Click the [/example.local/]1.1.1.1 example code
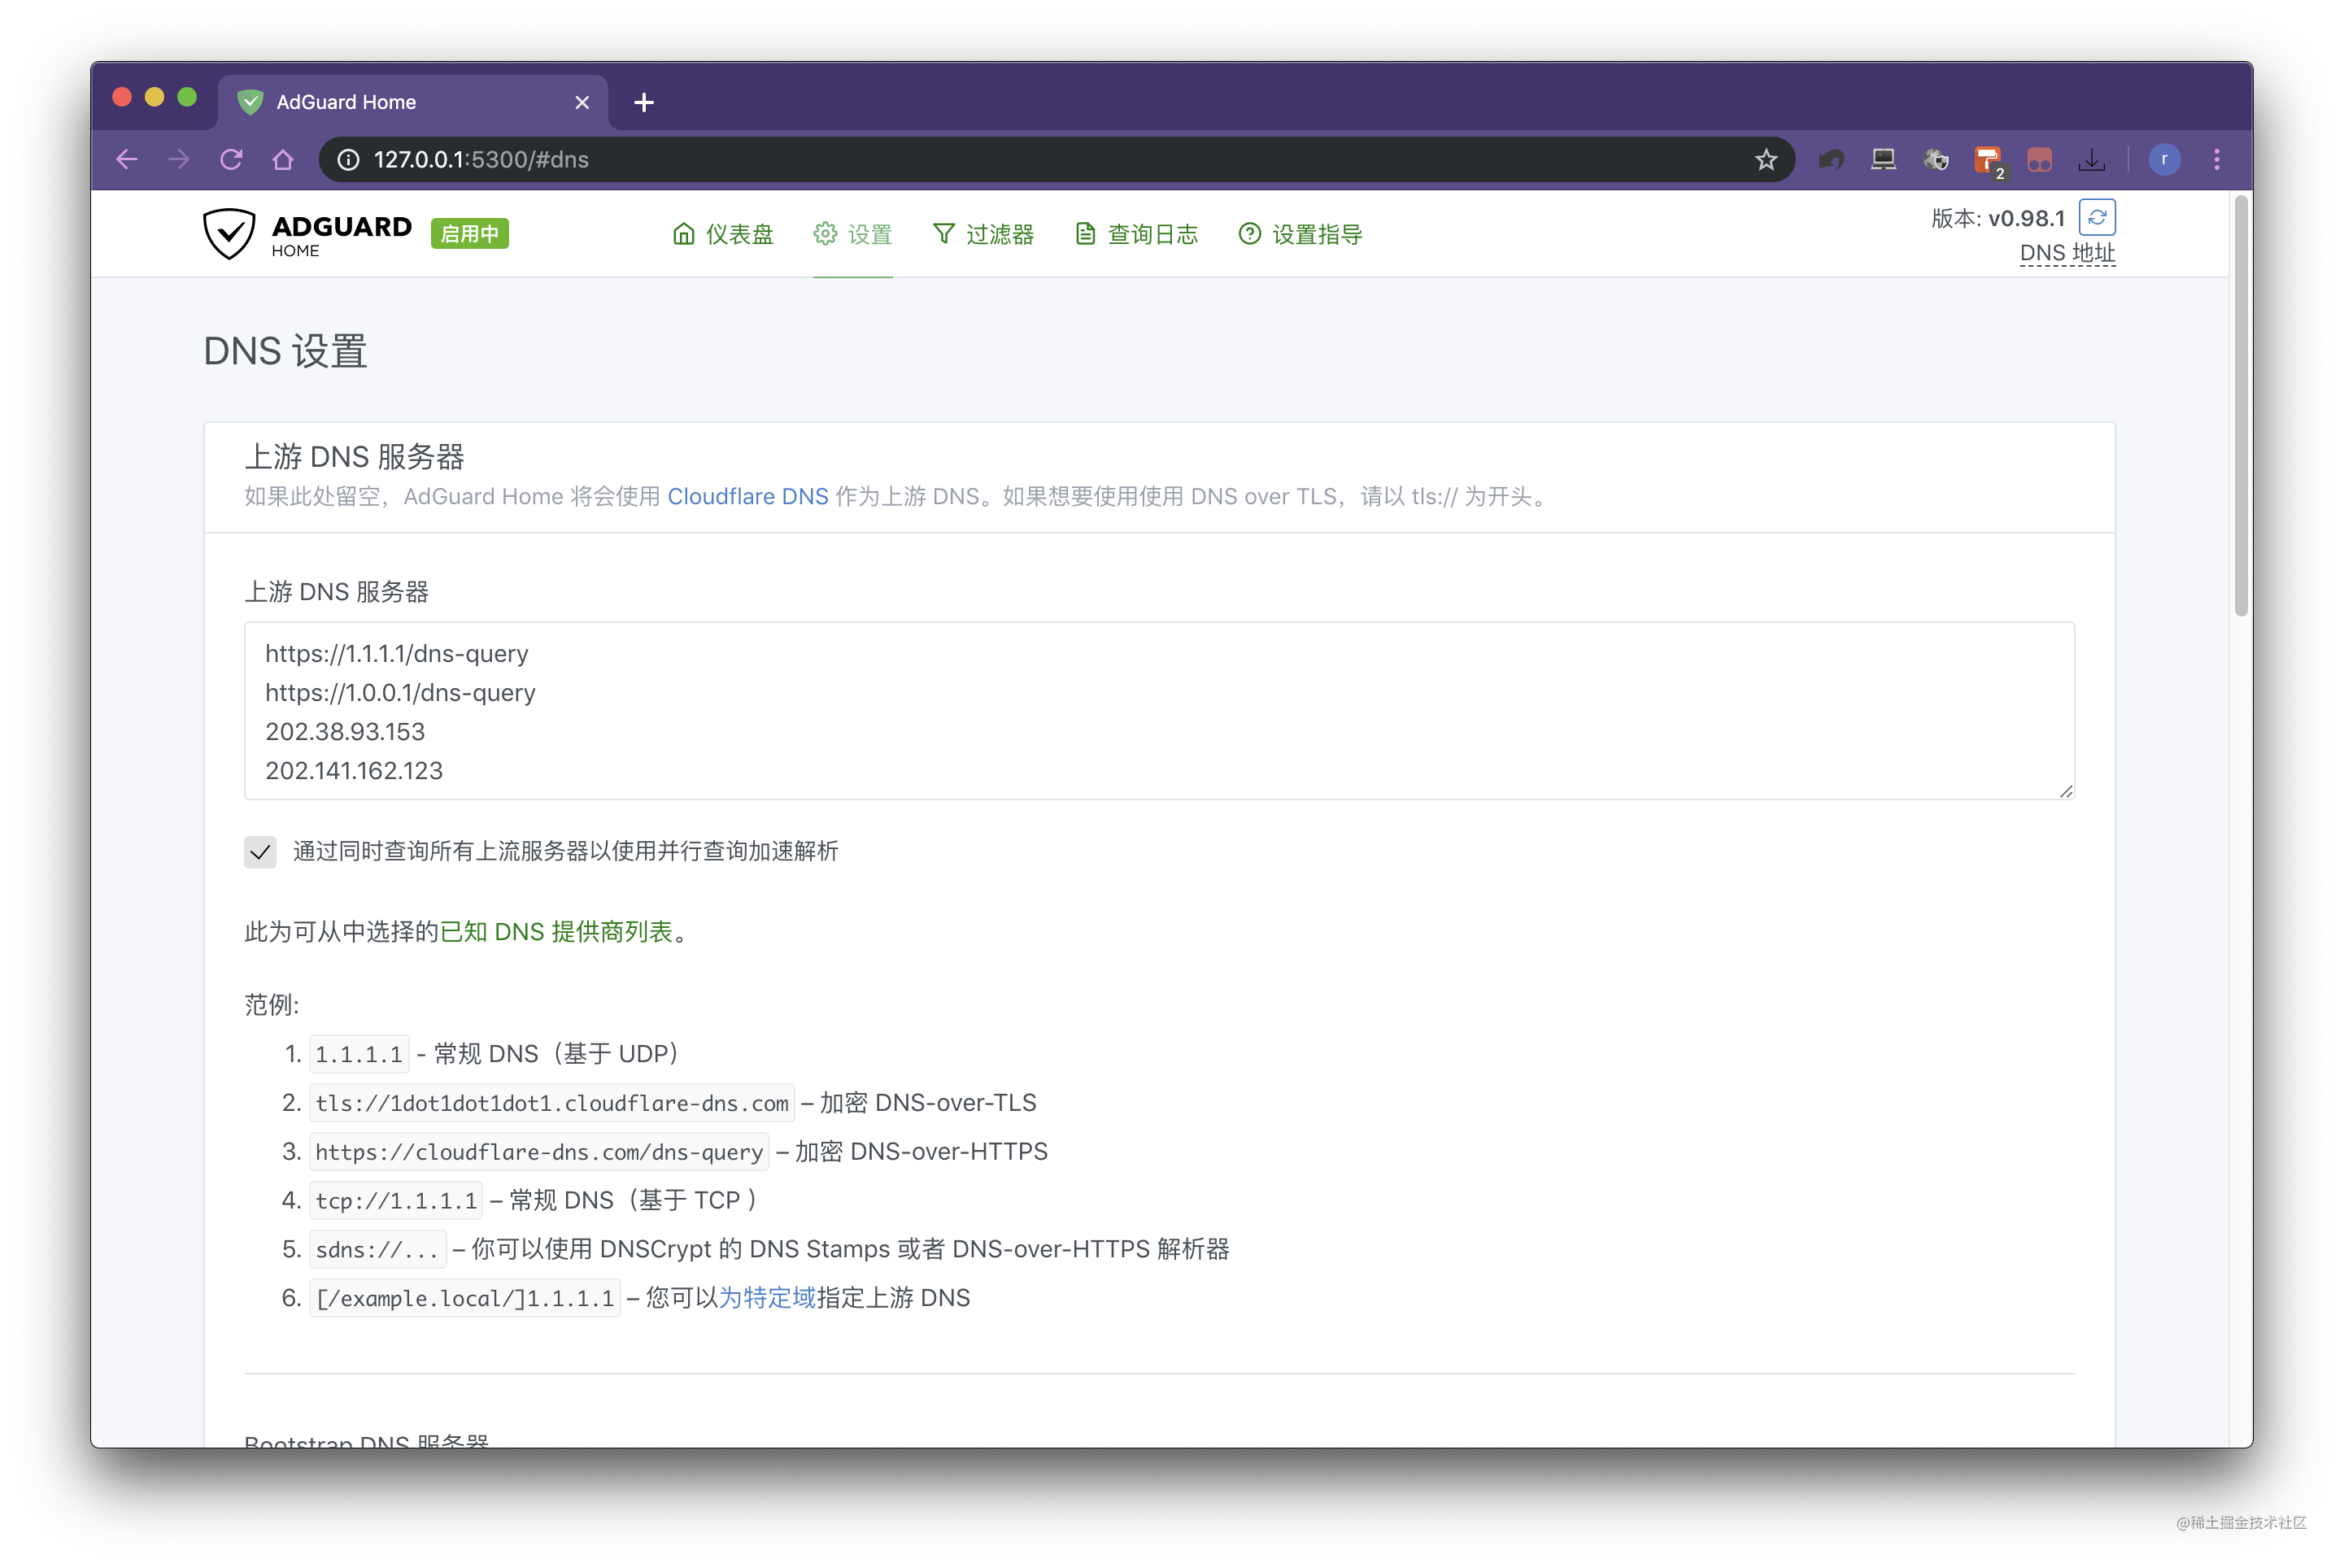Screen dimensions: 2344x1568 465,1299
